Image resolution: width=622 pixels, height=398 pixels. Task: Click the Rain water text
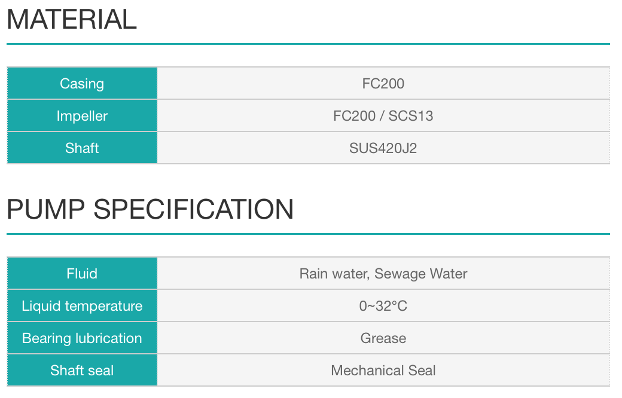tap(334, 274)
